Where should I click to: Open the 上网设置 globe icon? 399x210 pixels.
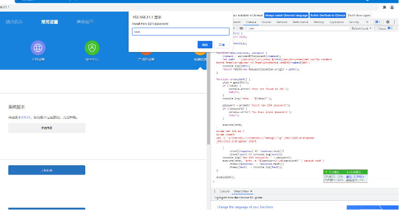point(38,48)
